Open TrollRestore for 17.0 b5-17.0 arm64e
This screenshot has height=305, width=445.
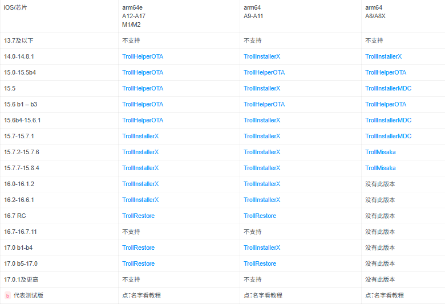tap(138, 263)
